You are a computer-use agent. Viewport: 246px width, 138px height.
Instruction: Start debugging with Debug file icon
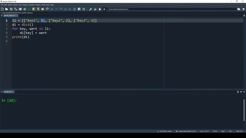pyautogui.click(x=52, y=9)
